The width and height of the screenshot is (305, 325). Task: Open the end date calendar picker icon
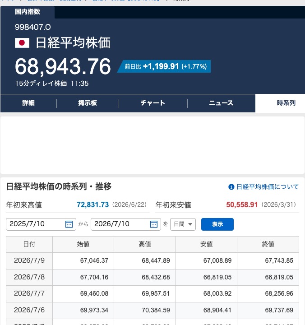[154, 224]
